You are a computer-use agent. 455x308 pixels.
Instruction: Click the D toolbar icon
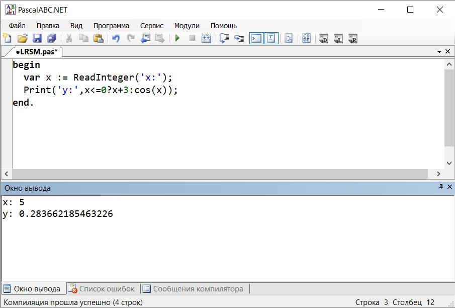323,39
